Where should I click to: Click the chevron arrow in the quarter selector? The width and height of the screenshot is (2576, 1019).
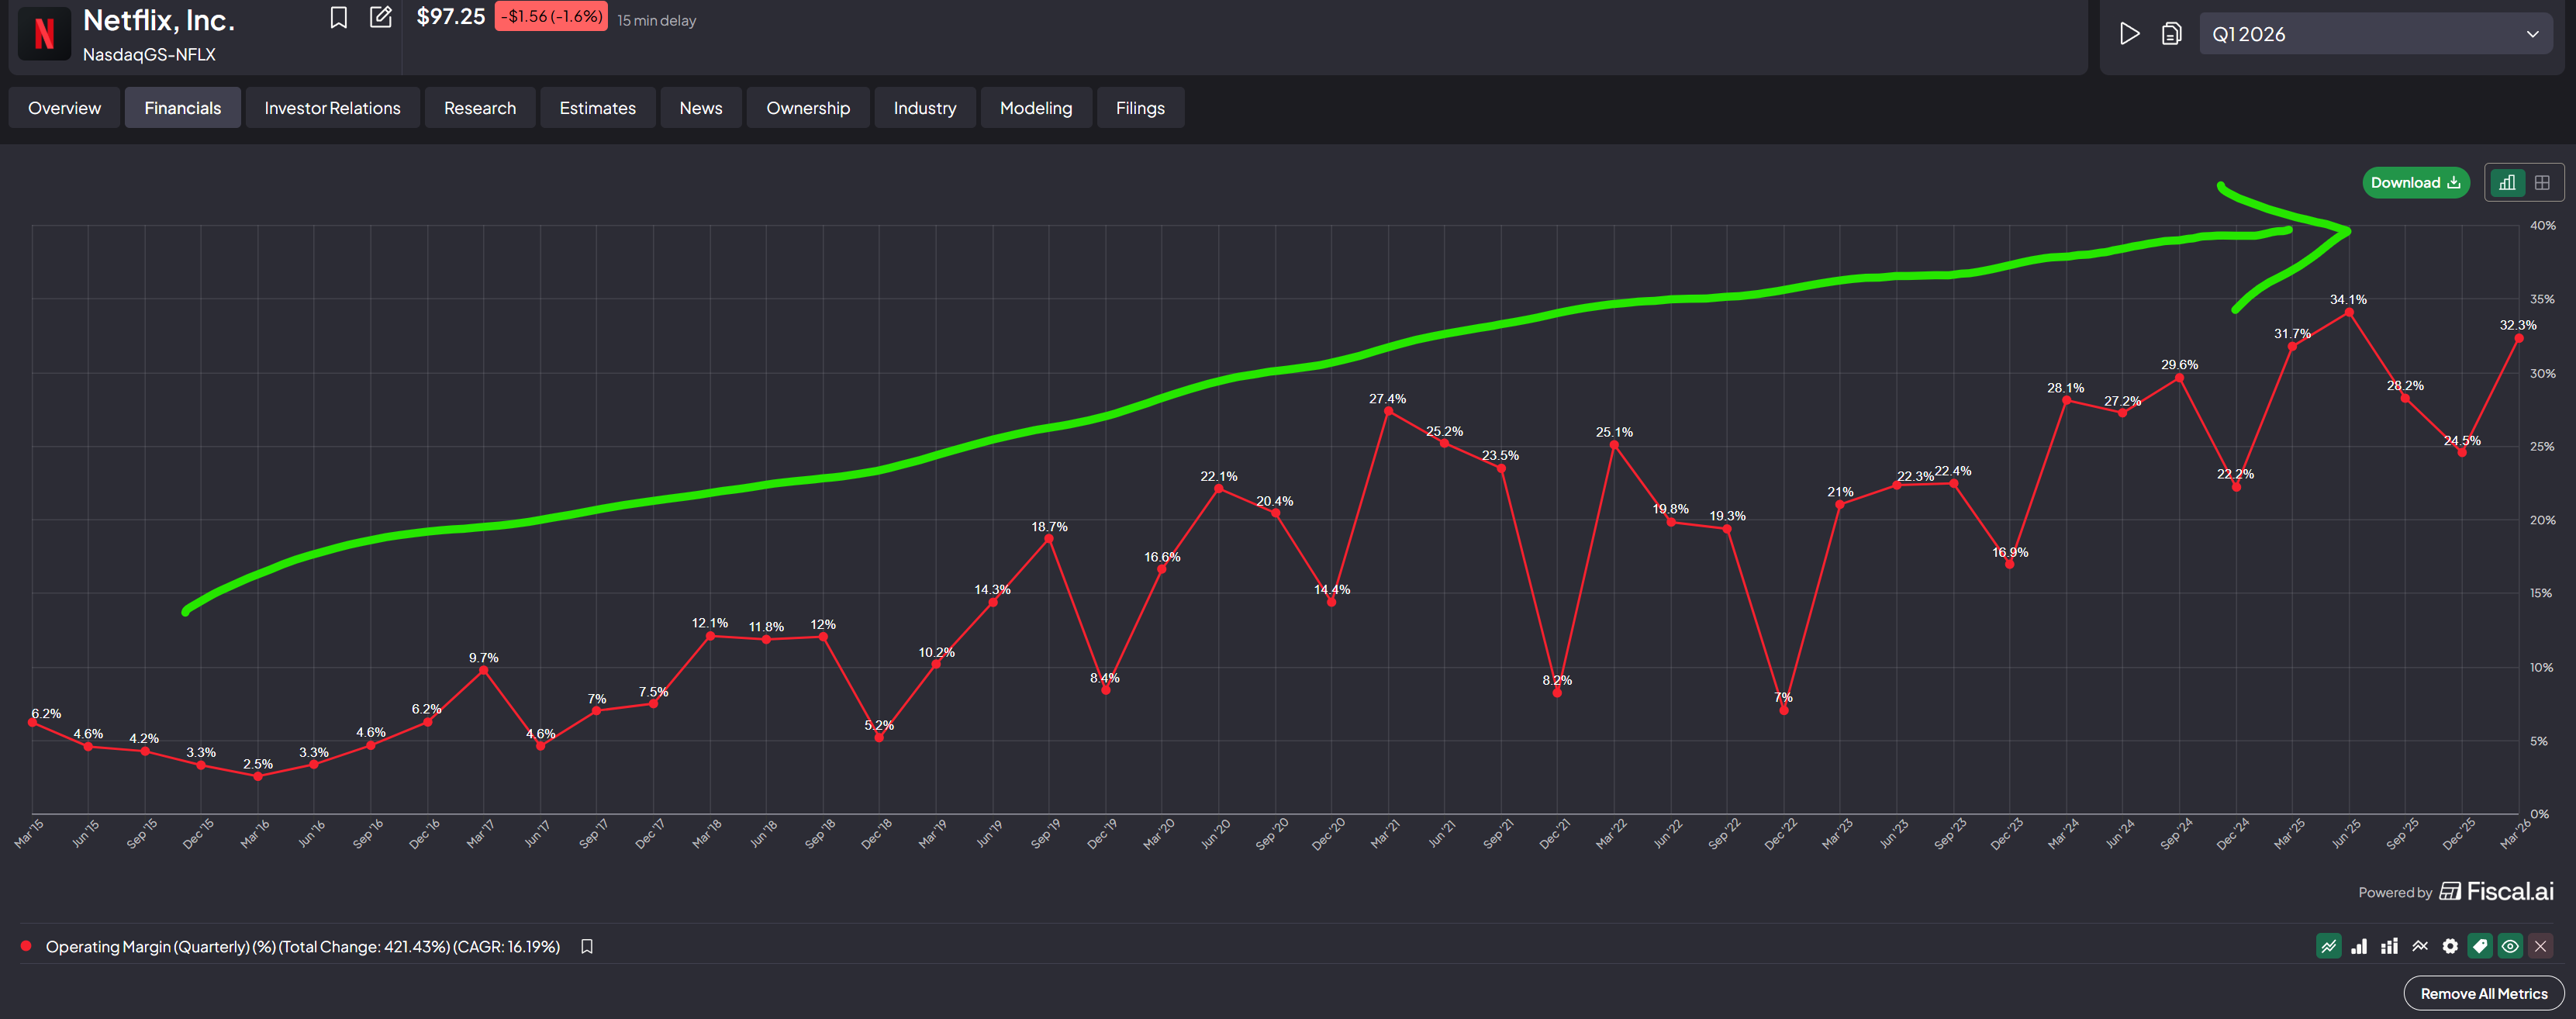2532,34
